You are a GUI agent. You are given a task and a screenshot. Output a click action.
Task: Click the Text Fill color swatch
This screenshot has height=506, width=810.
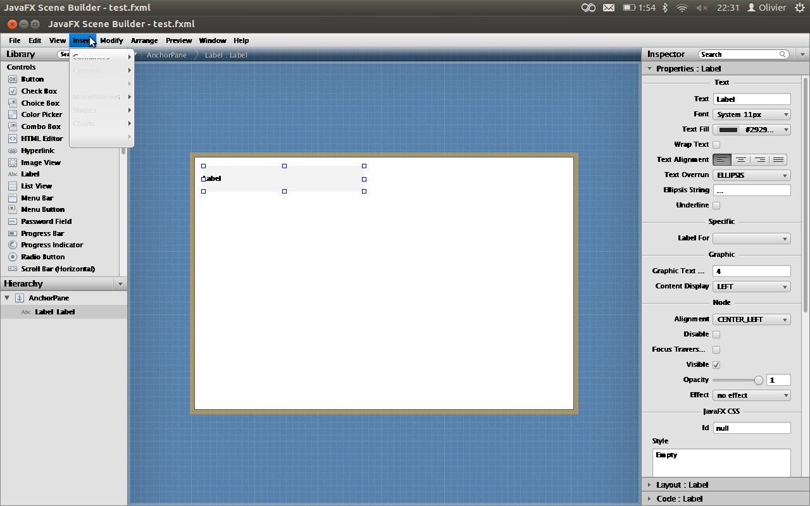pos(729,130)
